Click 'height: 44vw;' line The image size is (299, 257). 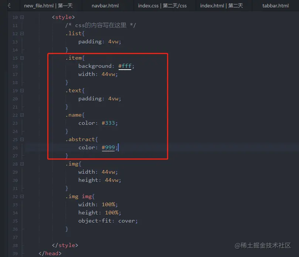pyautogui.click(x=100, y=180)
